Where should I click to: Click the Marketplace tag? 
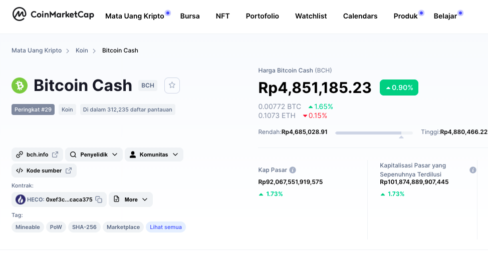[123, 227]
